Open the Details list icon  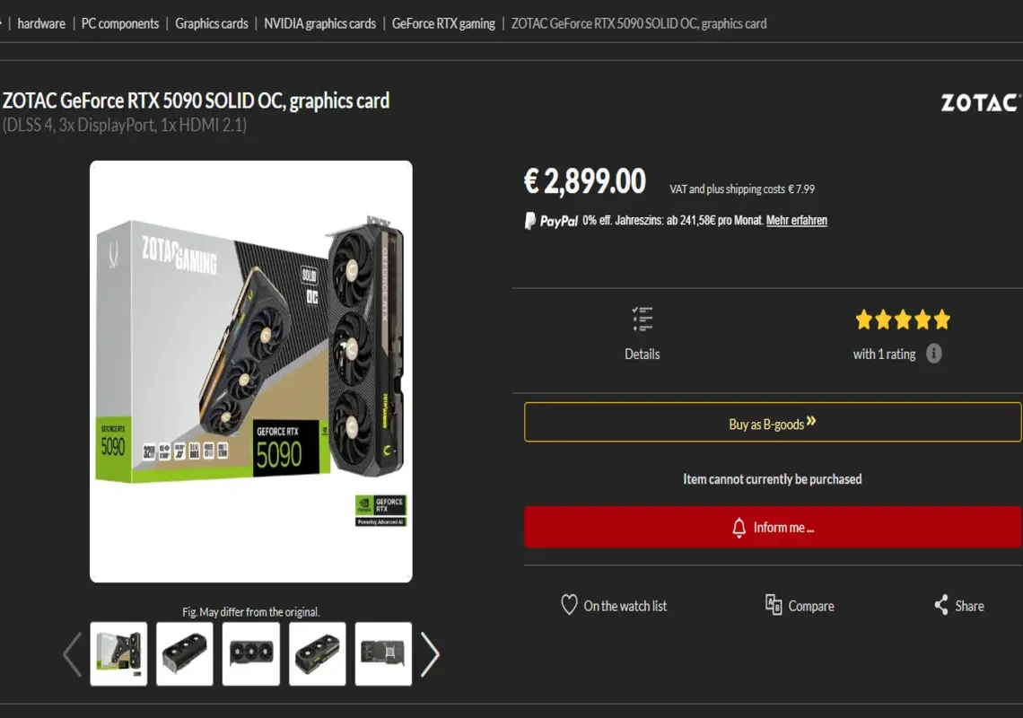[x=643, y=320]
